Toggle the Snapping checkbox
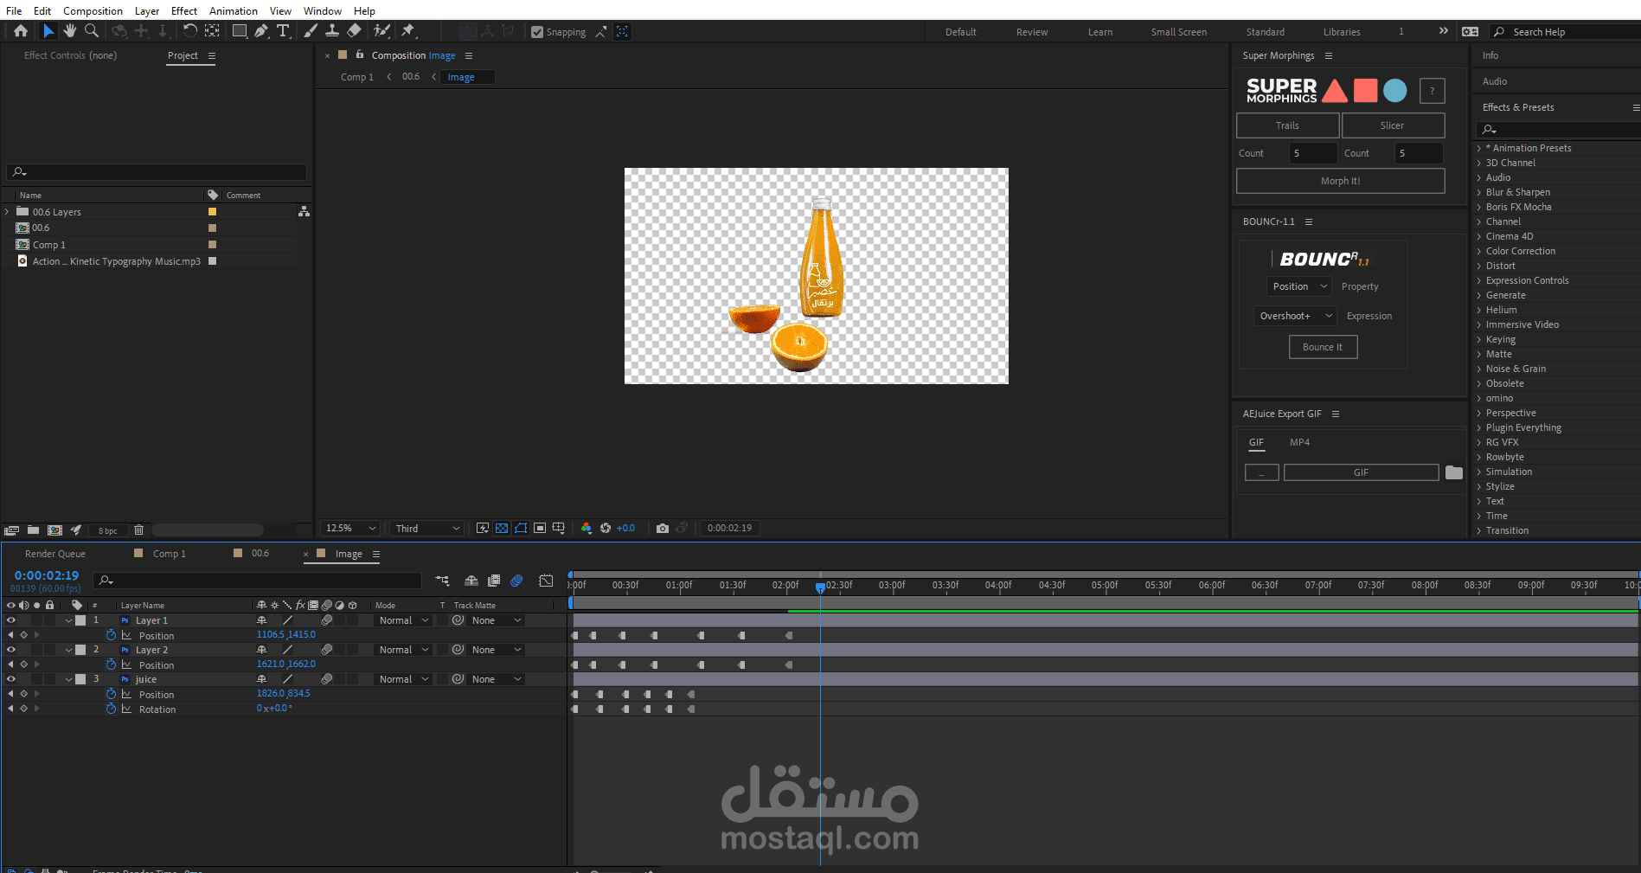Screen dimensions: 1641x873 click(x=537, y=32)
